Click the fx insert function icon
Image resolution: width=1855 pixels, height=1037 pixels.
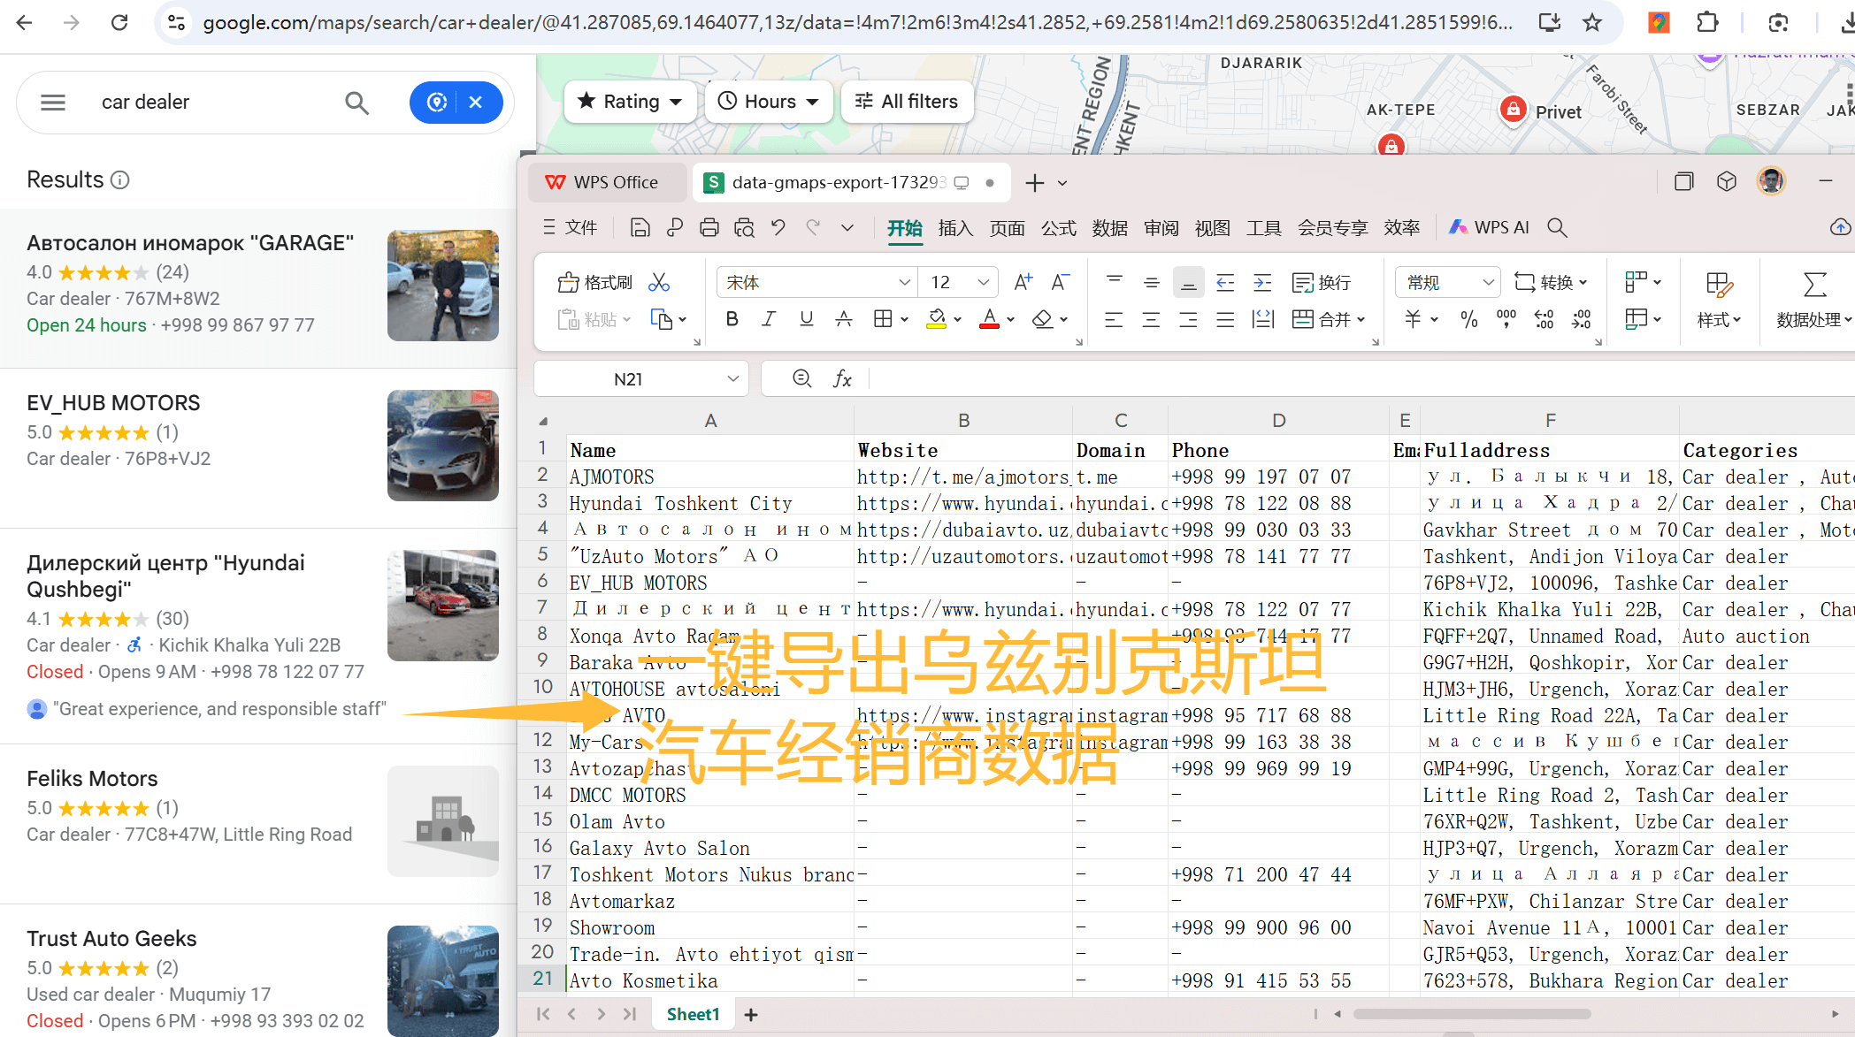pyautogui.click(x=842, y=379)
